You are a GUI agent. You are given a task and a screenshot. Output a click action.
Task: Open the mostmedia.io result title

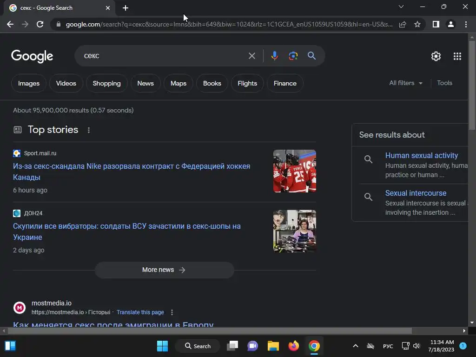pyautogui.click(x=113, y=324)
